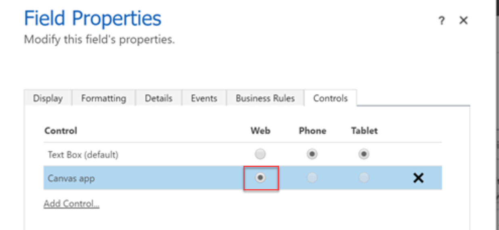Switch to the Display tab
The height and width of the screenshot is (230, 499).
(48, 98)
